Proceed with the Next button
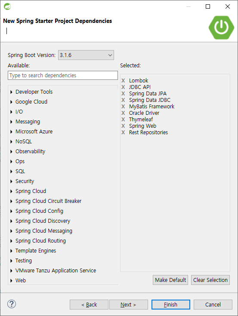The height and width of the screenshot is (316, 238). [x=129, y=304]
